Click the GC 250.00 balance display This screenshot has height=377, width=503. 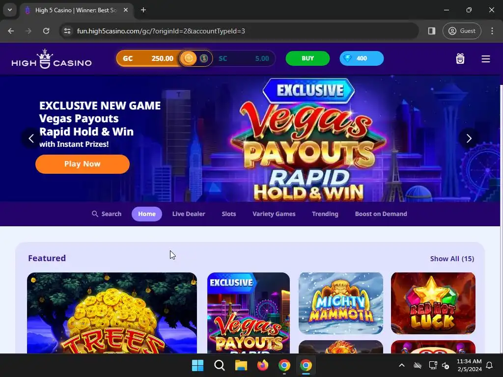148,58
